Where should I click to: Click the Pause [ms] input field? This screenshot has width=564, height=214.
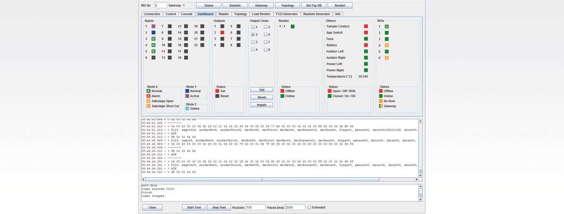295,207
